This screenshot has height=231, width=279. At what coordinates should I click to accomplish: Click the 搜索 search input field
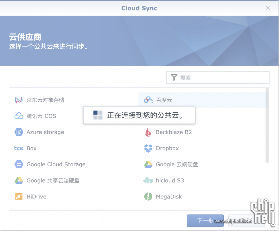218,77
